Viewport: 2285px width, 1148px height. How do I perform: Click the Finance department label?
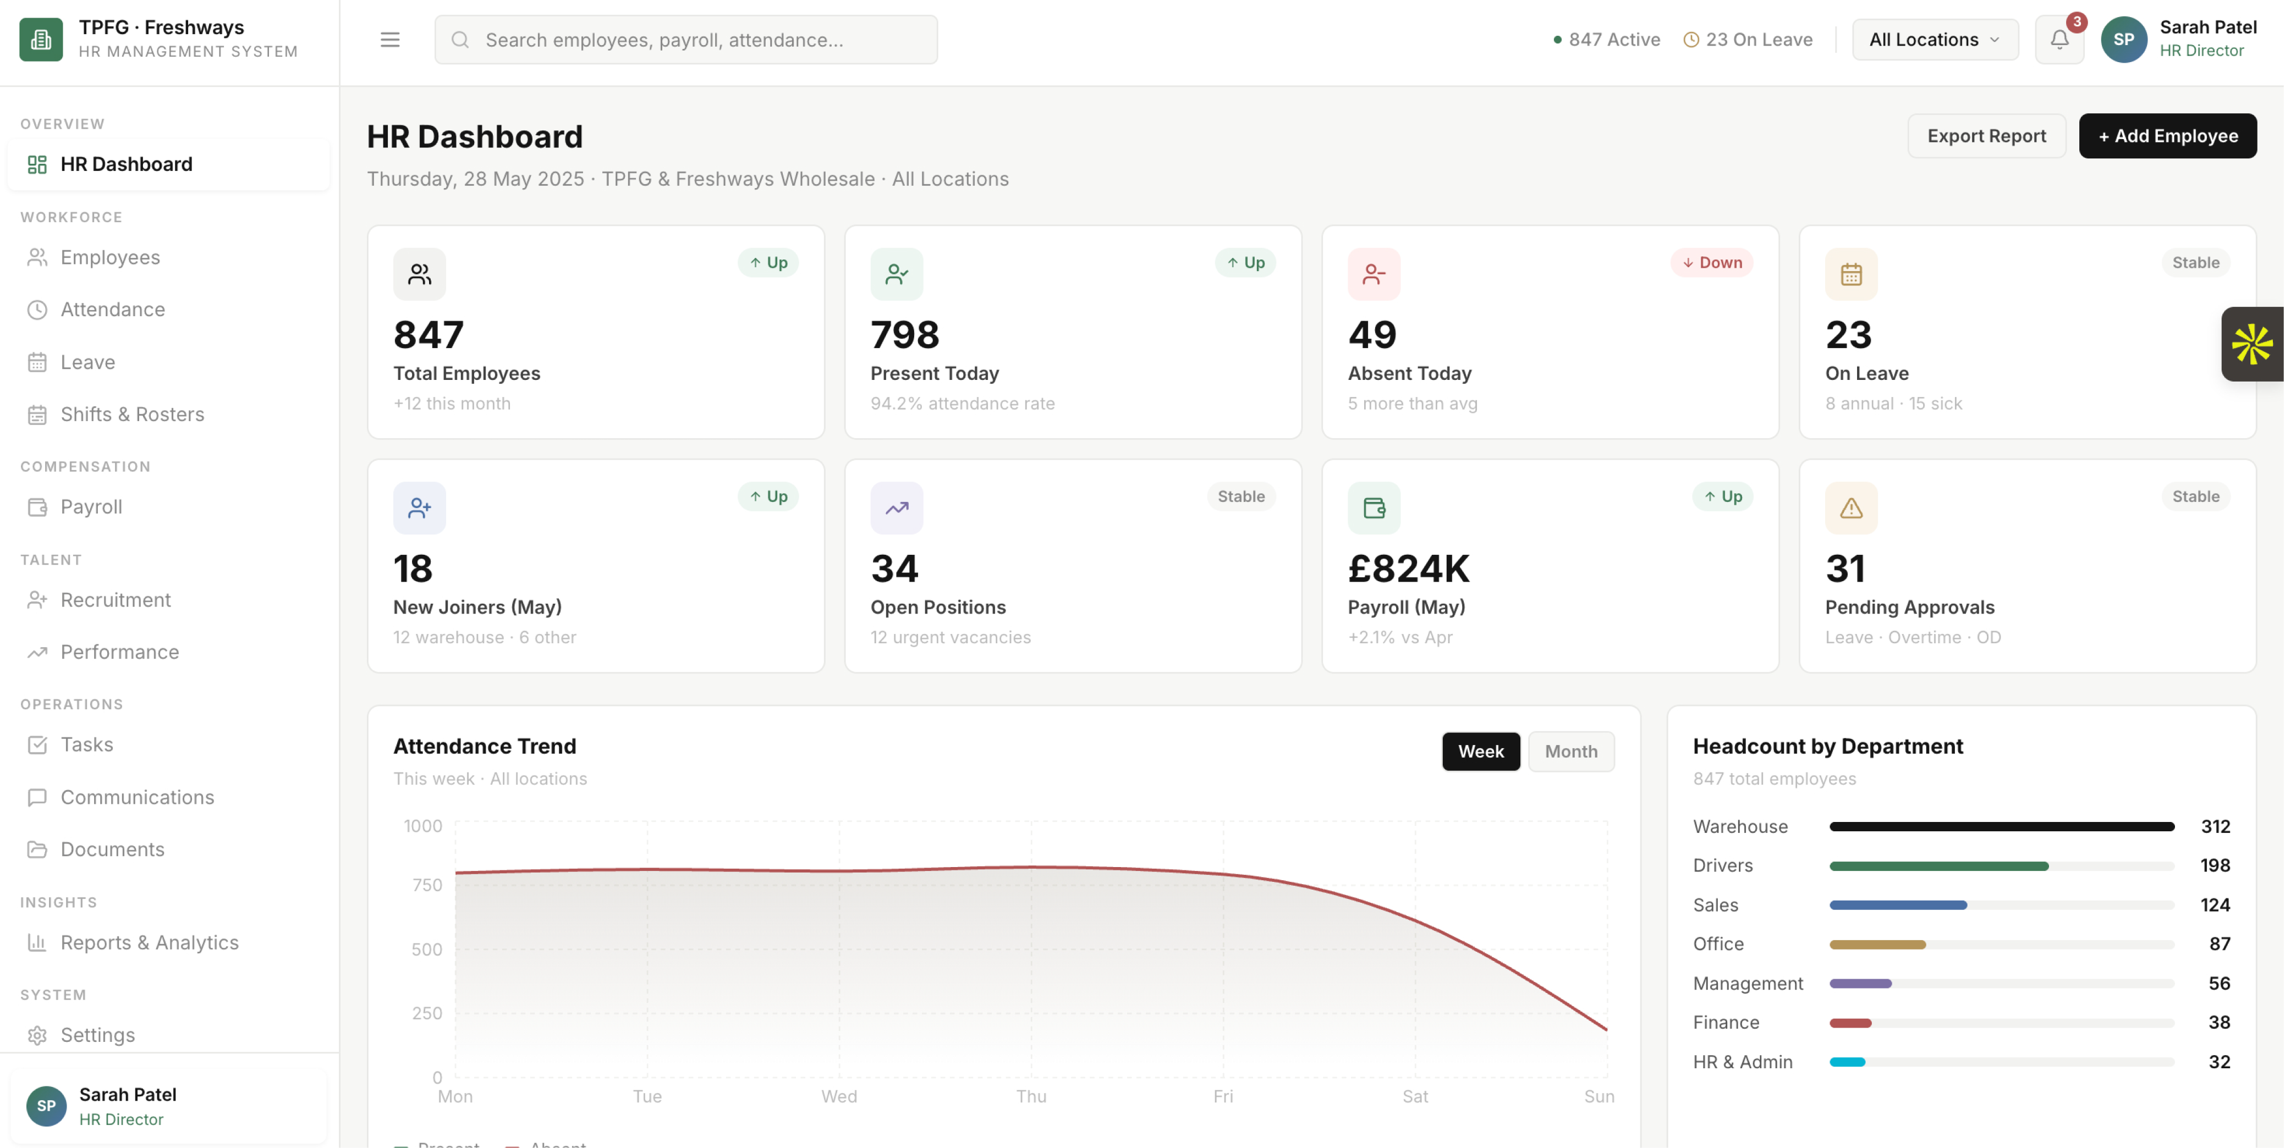(x=1725, y=1022)
